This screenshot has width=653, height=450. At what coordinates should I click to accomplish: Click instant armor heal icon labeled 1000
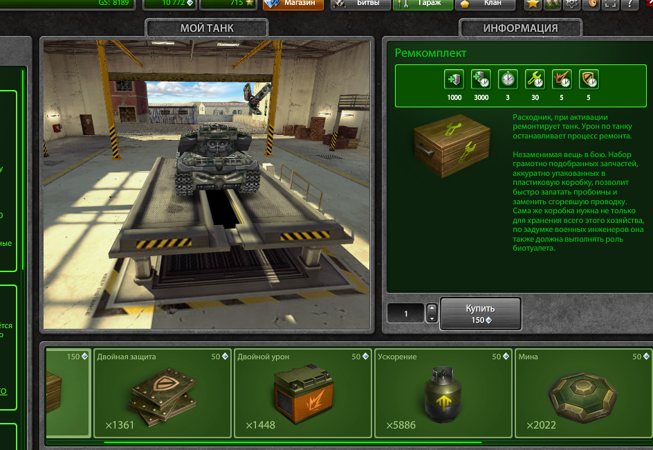(454, 79)
